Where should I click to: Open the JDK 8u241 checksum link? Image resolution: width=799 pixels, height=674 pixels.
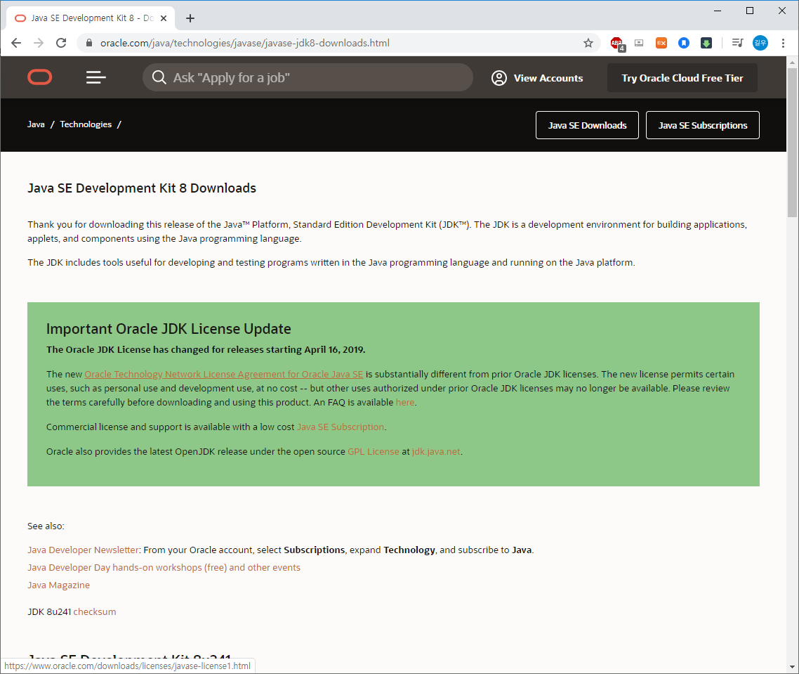[95, 611]
